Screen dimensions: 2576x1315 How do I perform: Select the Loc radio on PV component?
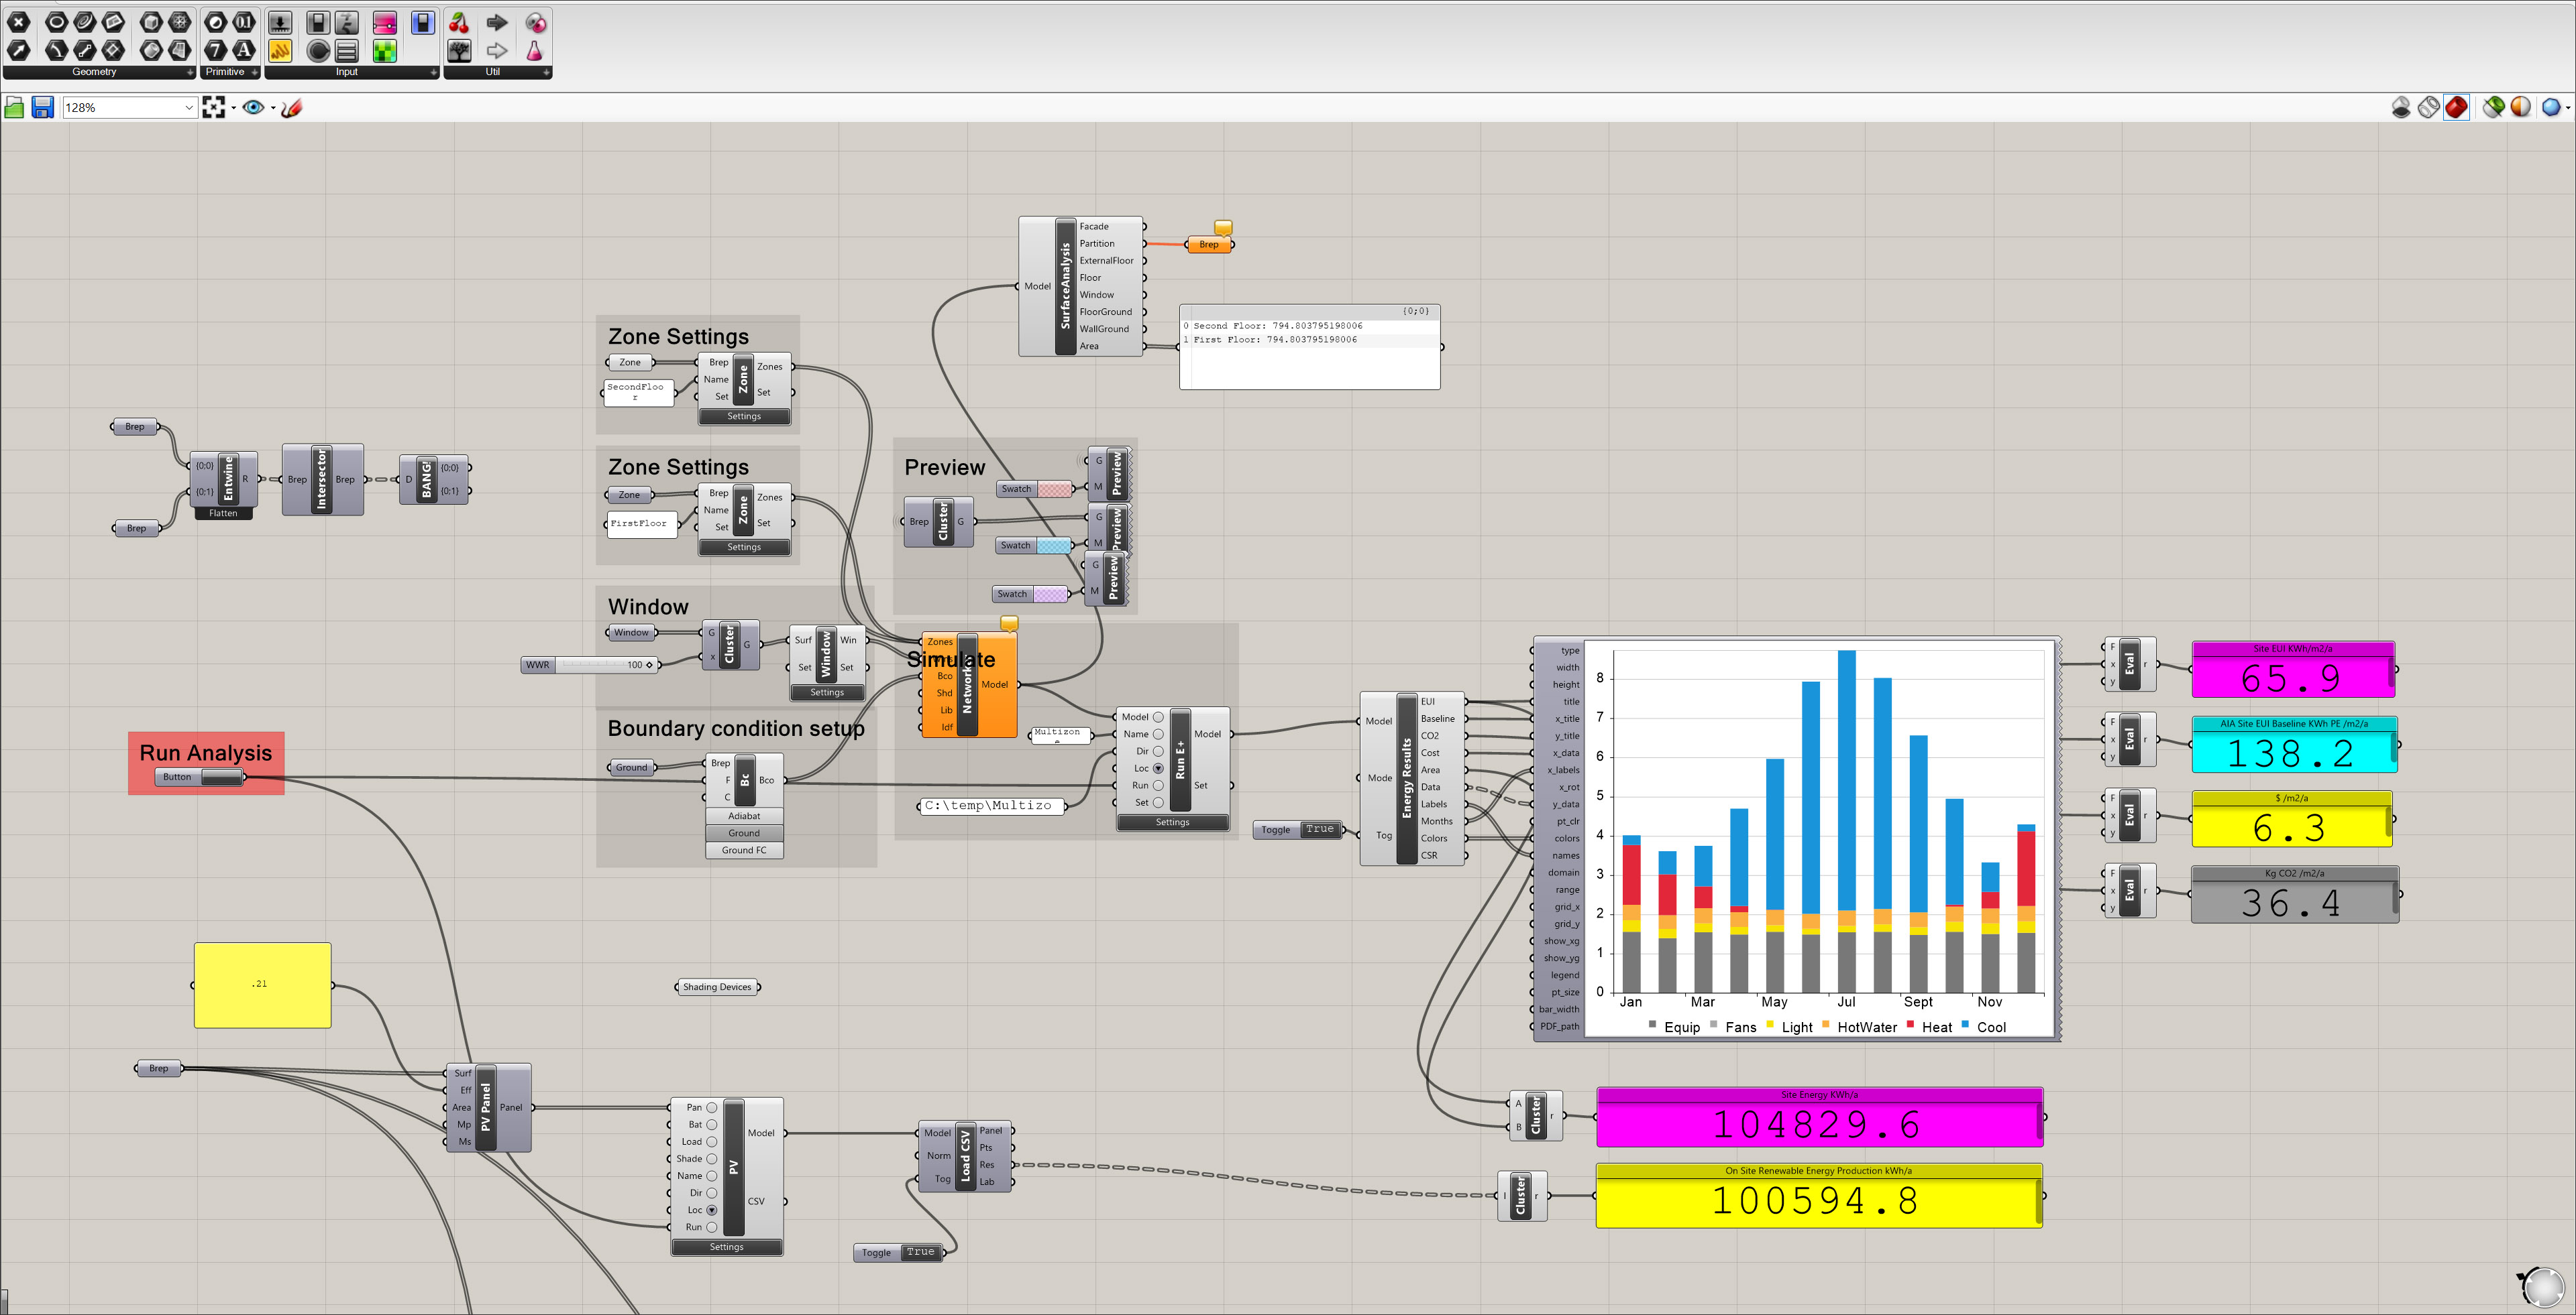(x=712, y=1210)
